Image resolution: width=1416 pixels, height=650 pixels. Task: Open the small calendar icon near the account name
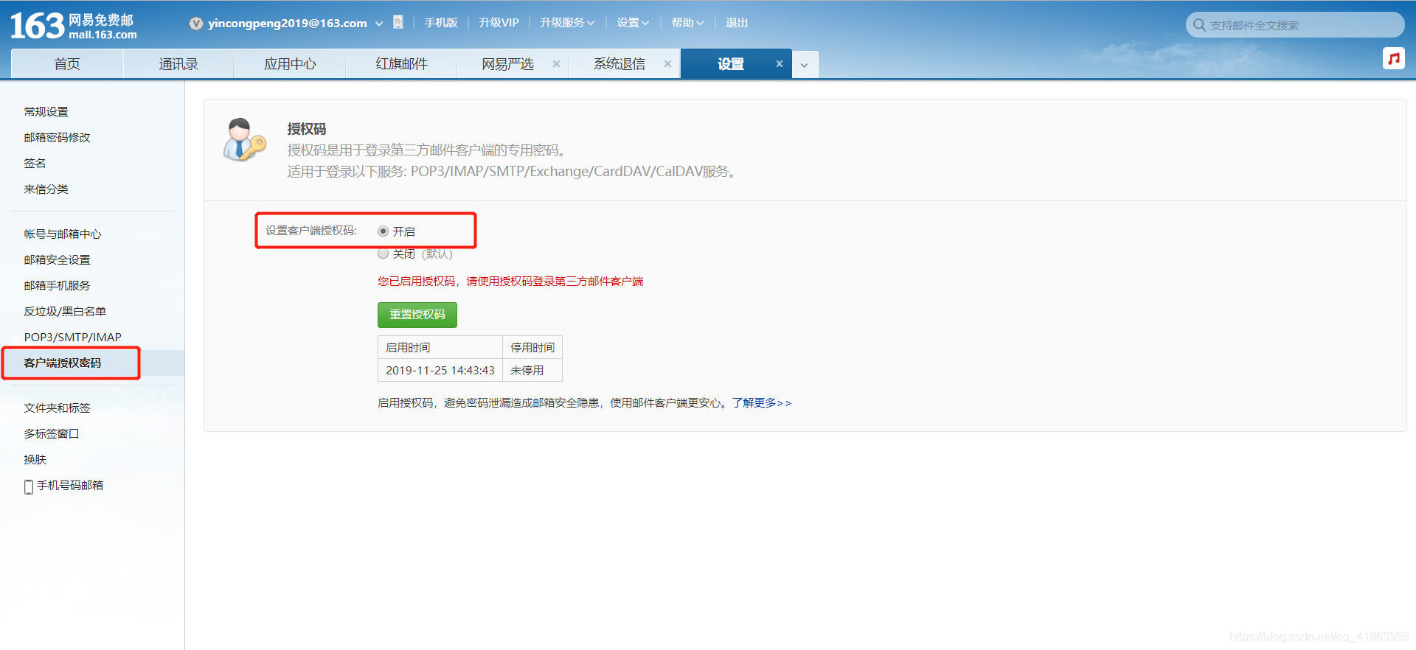[398, 22]
